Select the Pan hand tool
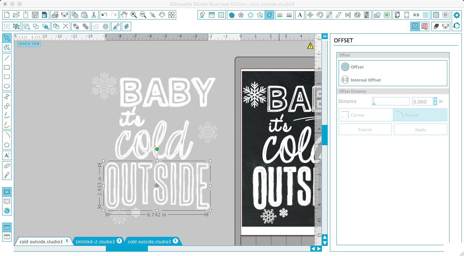Screen dimensions: 464x256 click(124, 15)
